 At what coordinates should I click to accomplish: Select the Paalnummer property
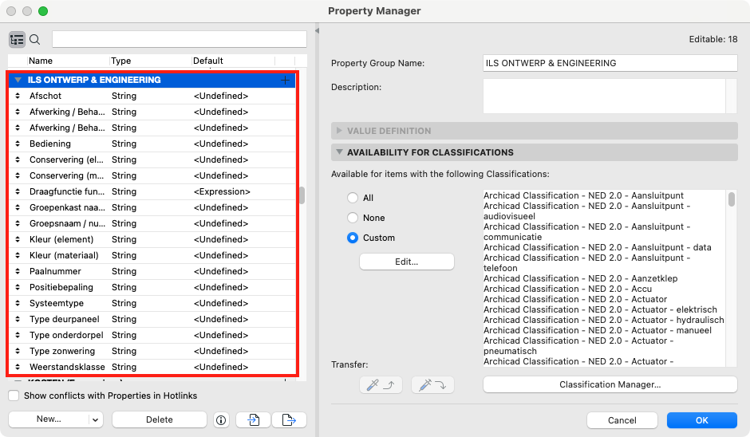[152, 271]
